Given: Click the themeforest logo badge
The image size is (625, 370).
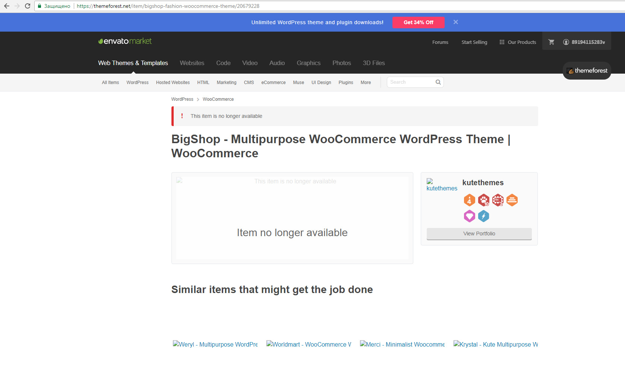Looking at the screenshot, I should [x=587, y=71].
